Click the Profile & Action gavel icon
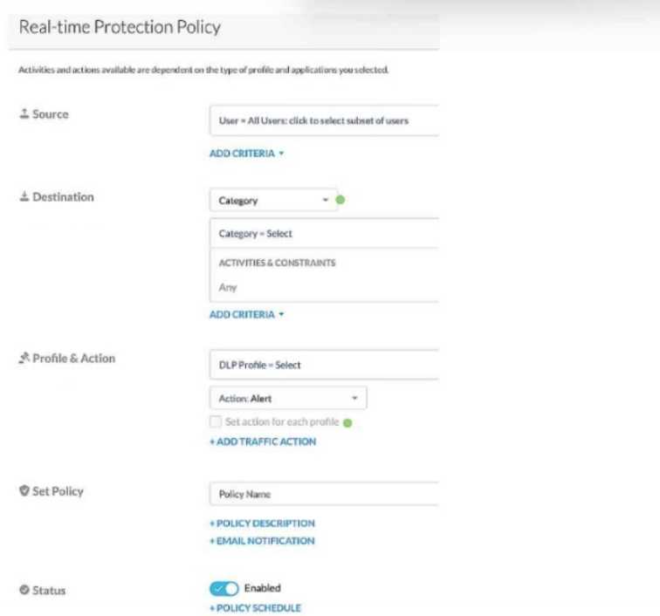This screenshot has height=616, width=660. point(23,359)
